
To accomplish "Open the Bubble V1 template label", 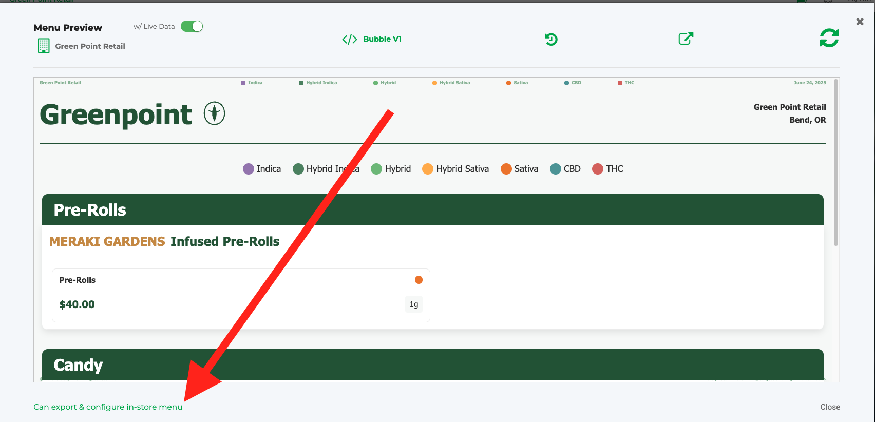I will (382, 39).
